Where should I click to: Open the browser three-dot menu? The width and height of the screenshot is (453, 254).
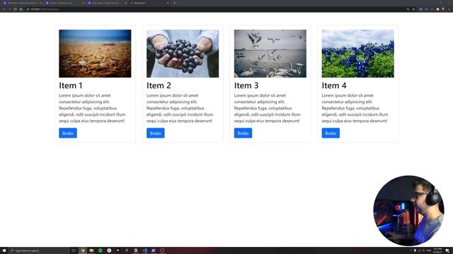point(449,9)
